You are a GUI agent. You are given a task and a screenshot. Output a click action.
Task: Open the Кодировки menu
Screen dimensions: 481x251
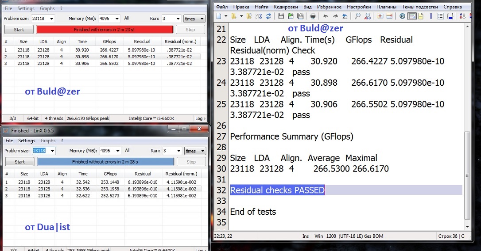point(286,7)
